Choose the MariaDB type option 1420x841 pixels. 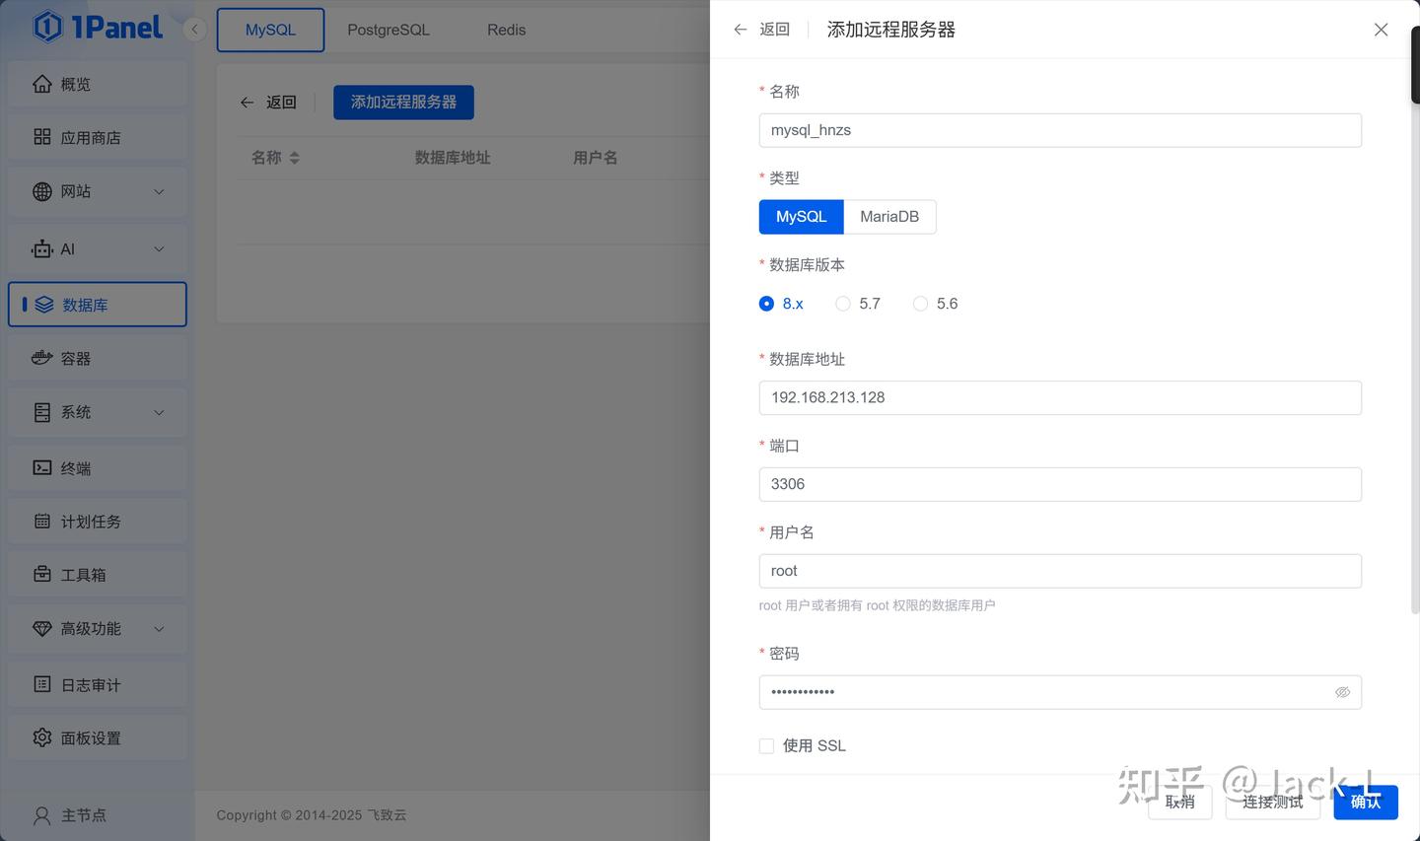pyautogui.click(x=889, y=217)
